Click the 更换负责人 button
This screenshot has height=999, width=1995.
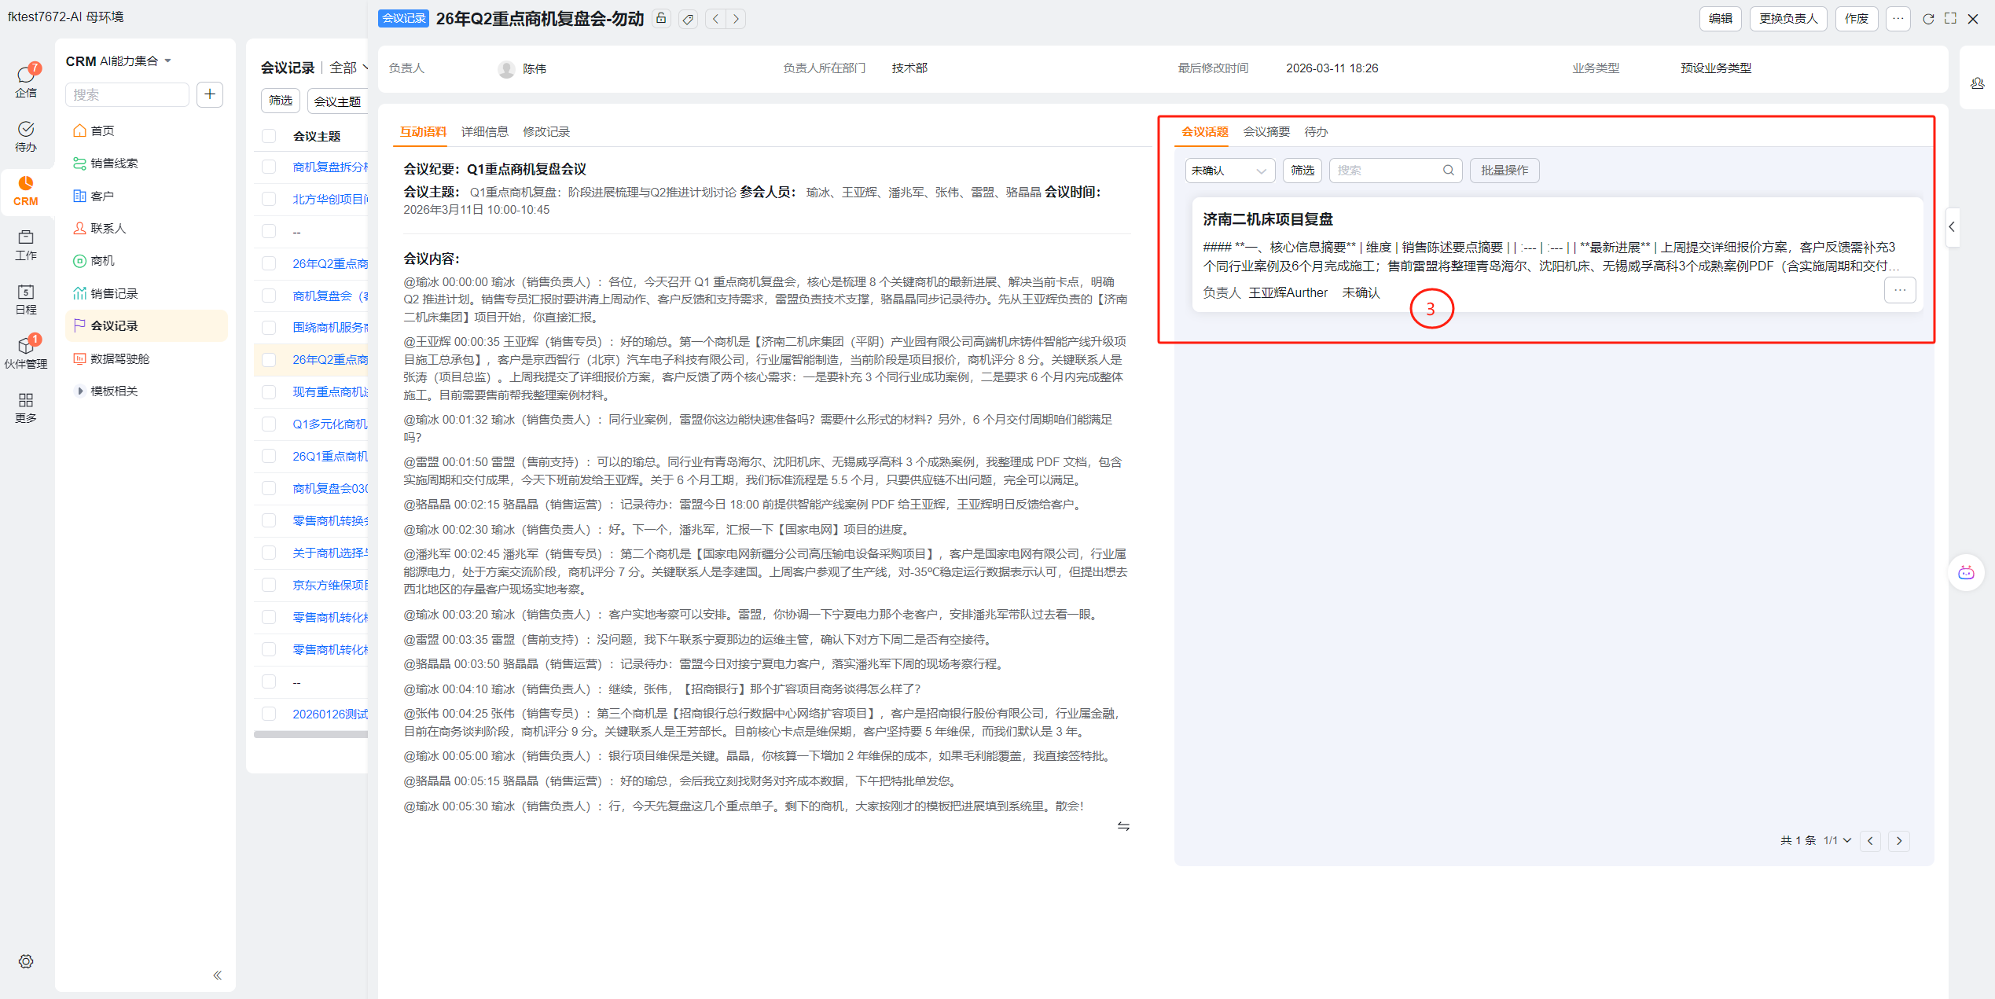(1787, 19)
